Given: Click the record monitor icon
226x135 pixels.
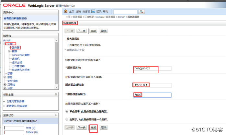Looking at the screenshot, I should [93, 11].
